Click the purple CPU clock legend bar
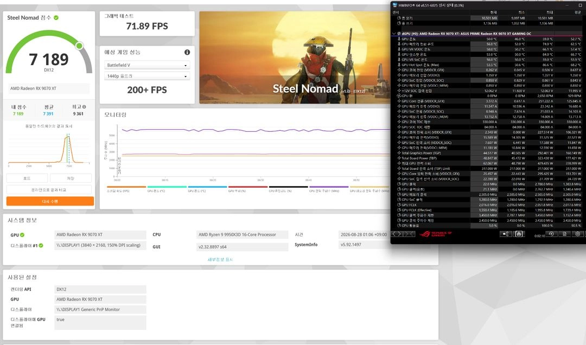This screenshot has height=345, width=586. (x=329, y=187)
